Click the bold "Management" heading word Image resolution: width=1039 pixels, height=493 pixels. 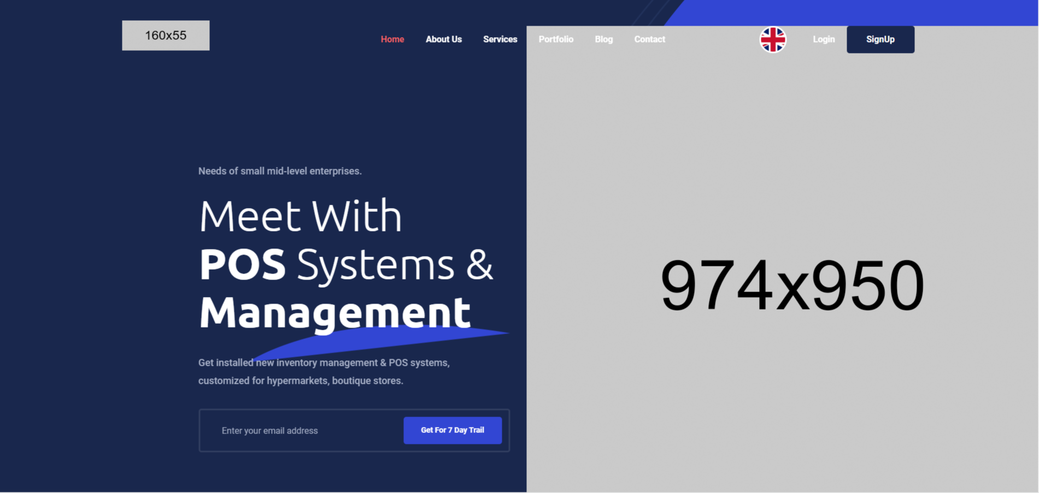coord(334,312)
